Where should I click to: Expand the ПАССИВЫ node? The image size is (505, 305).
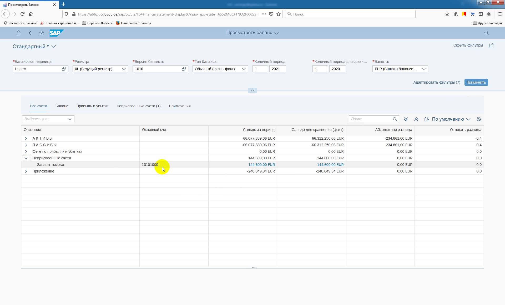[x=26, y=145]
